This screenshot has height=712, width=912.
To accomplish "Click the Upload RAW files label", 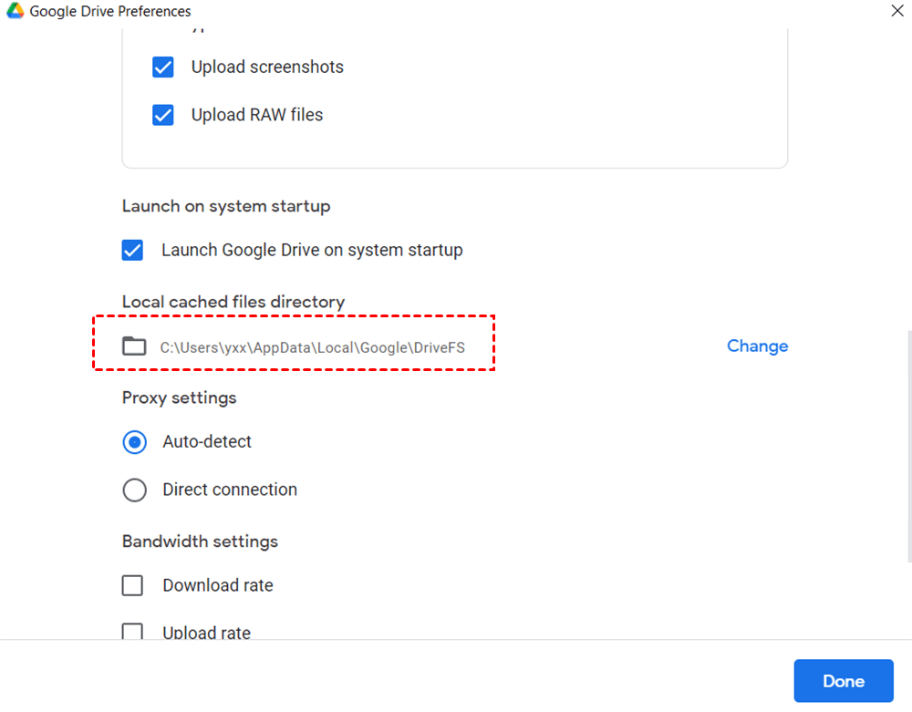I will (257, 116).
